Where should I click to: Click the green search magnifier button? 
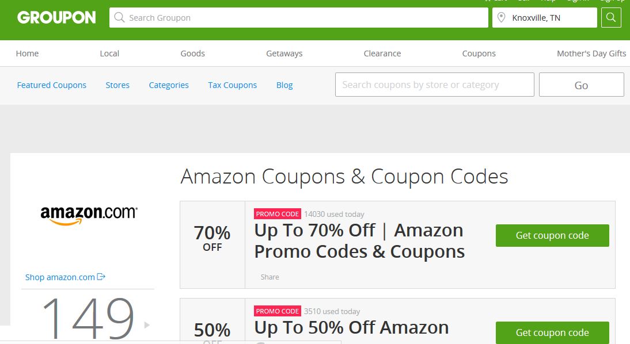coord(611,18)
